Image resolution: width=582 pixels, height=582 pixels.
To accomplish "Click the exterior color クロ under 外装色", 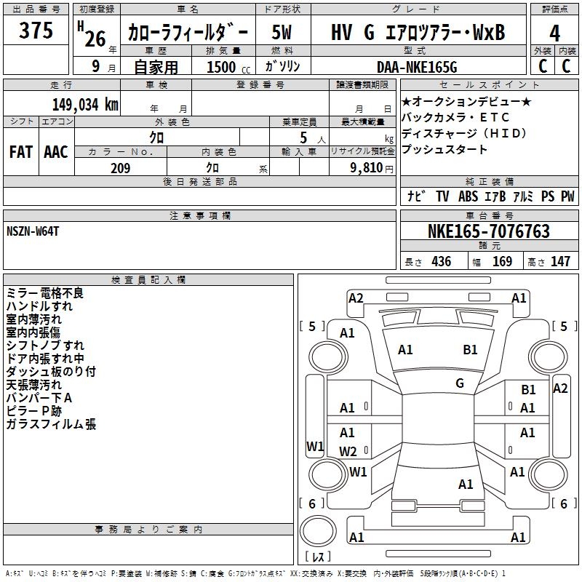I will [156, 137].
